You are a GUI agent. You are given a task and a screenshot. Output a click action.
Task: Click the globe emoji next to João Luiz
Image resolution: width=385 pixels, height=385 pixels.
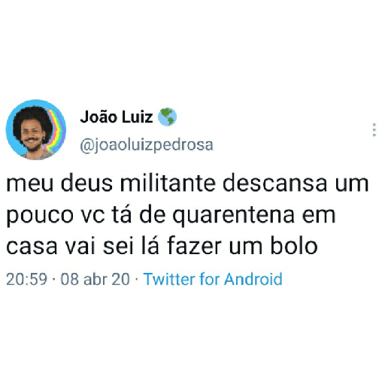(x=167, y=117)
